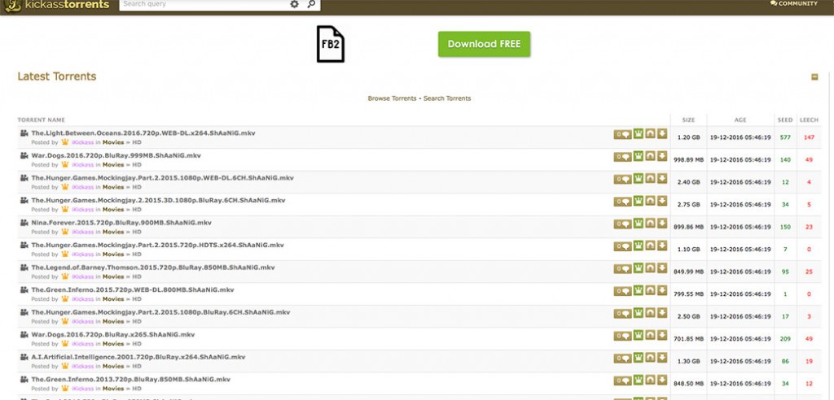Open magnet link for The.Light.Between.Oceans
Screen dimensions: 834x400
[x=650, y=134]
